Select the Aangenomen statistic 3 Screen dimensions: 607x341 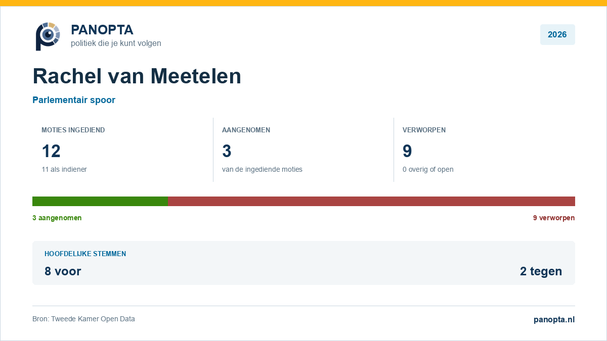[x=227, y=151]
